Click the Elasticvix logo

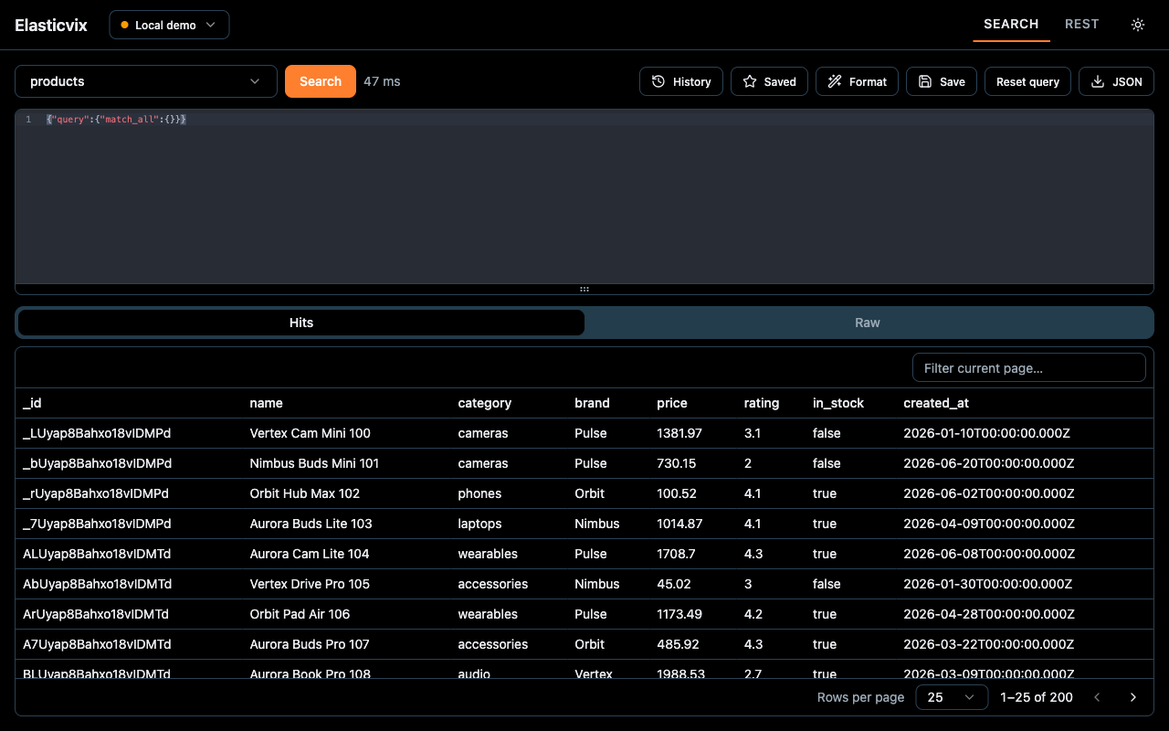click(x=51, y=25)
